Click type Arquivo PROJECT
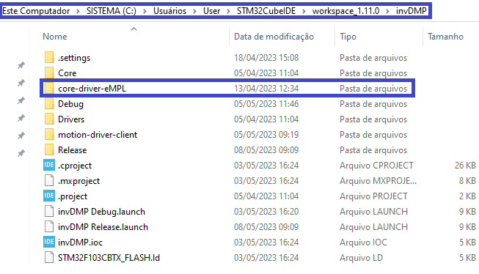This screenshot has width=479, height=274. (x=373, y=196)
